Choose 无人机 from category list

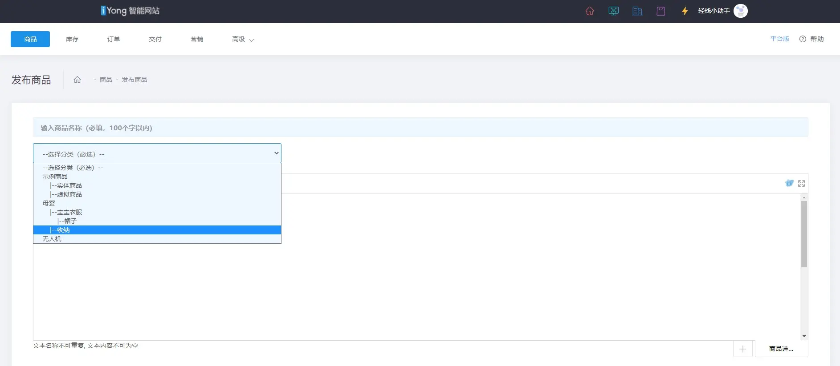[x=52, y=239]
